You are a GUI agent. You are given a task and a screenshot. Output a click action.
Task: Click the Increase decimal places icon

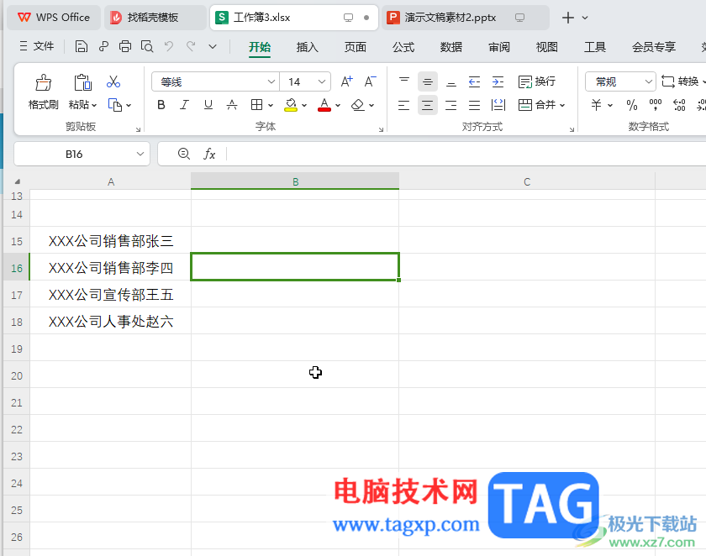[679, 105]
